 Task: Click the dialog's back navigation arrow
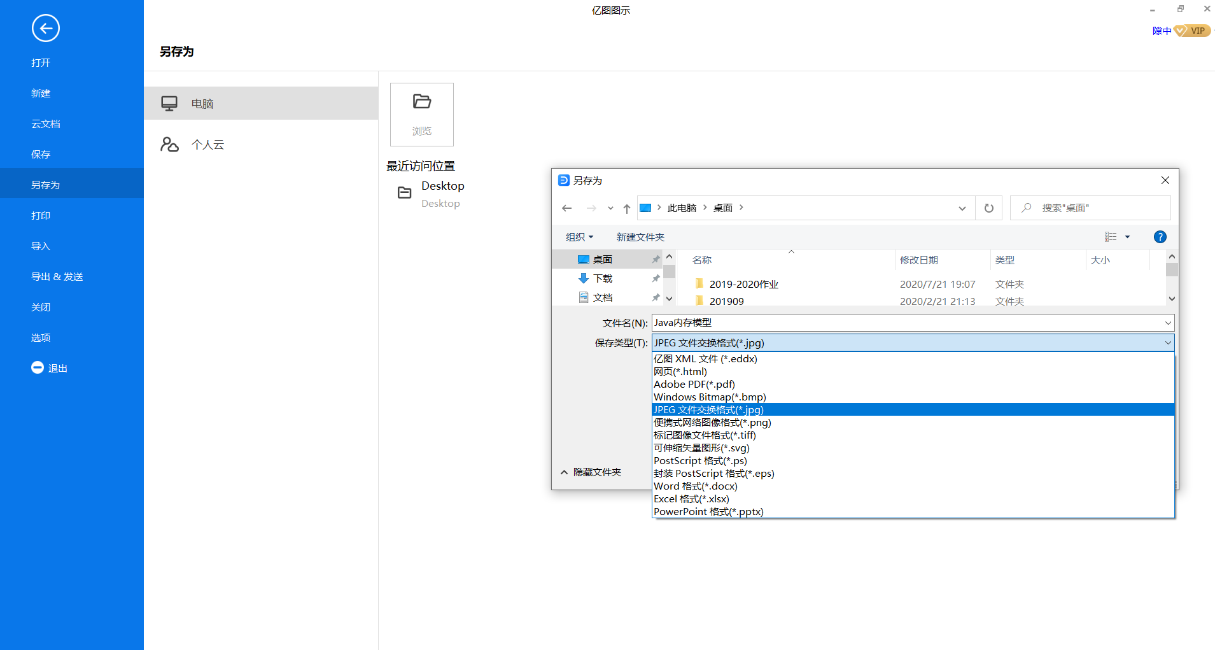click(x=567, y=208)
